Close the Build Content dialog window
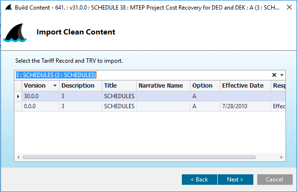The image size is (297, 192). point(289,7)
